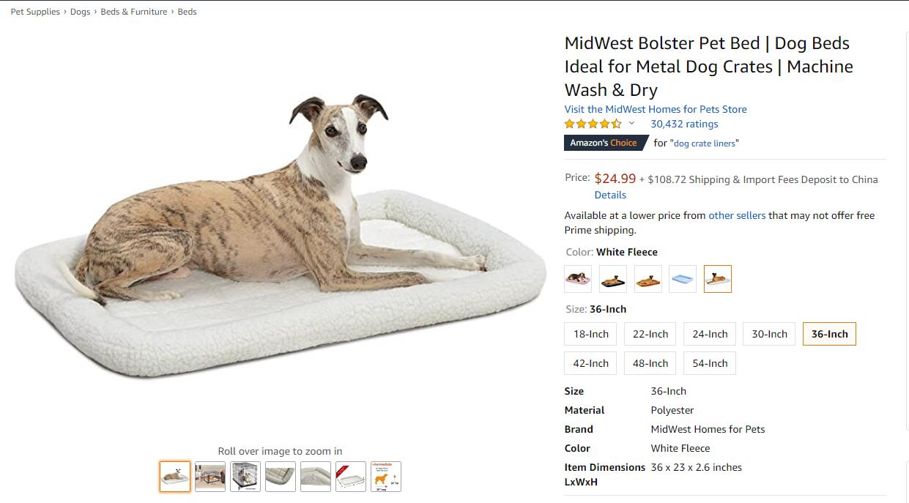Pick the orange bed color swatch
Image resolution: width=909 pixels, height=503 pixels.
point(648,279)
